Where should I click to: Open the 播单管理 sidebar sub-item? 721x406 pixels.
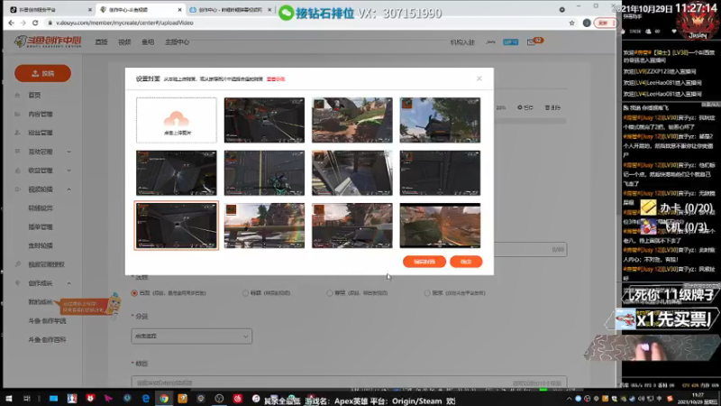coord(41,227)
